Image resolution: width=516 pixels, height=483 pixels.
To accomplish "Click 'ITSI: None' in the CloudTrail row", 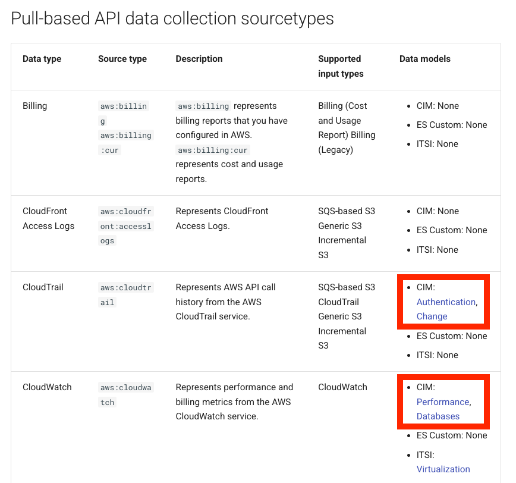I will 438,355.
